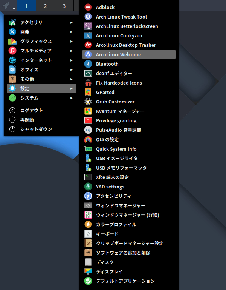Click the カラープロファイル droplet icon

point(88,224)
